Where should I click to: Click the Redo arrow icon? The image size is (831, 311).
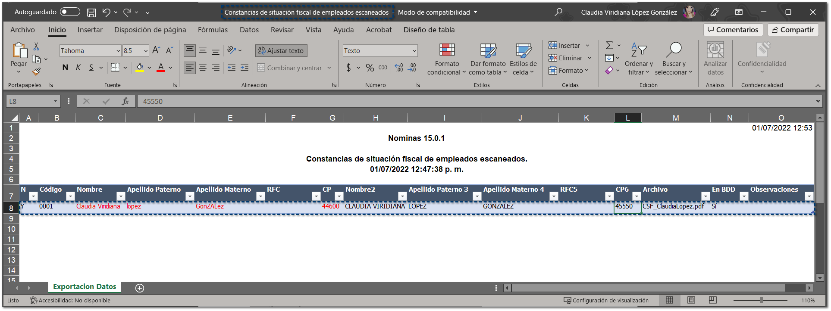pos(127,12)
